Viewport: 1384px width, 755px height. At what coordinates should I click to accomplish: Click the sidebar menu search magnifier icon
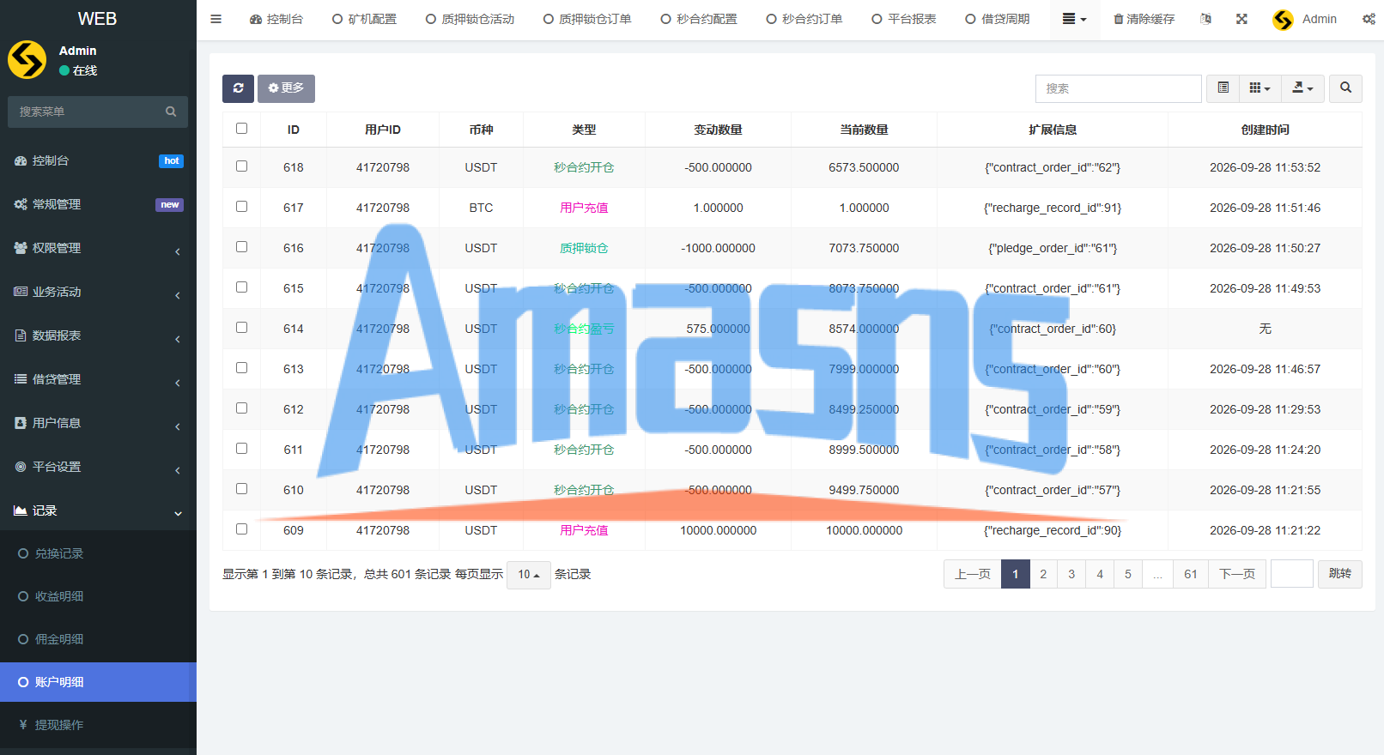171,112
